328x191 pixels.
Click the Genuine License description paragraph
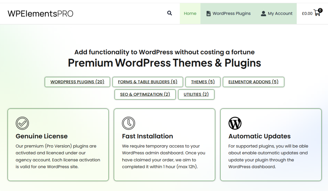pos(58,156)
